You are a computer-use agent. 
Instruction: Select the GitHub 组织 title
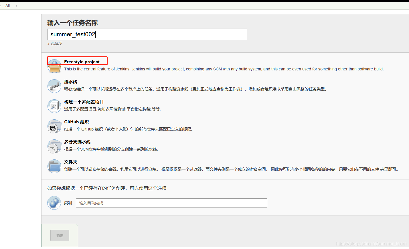[x=76, y=122]
